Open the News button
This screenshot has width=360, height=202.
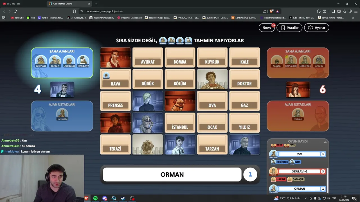(267, 27)
